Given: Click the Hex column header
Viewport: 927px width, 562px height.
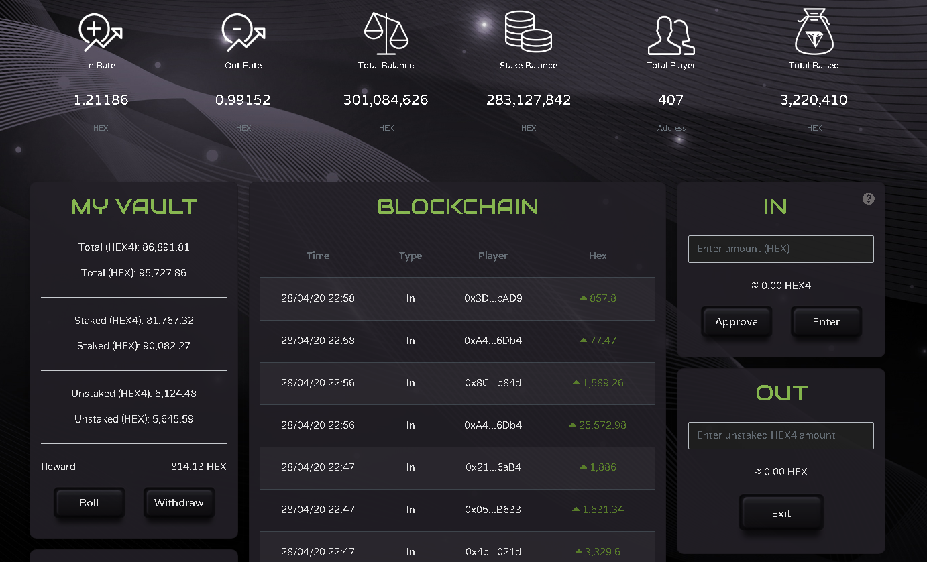Looking at the screenshot, I should click(598, 256).
